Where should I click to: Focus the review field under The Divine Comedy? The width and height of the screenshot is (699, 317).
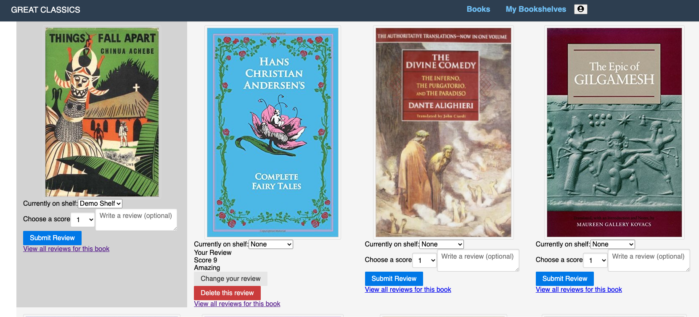(478, 260)
